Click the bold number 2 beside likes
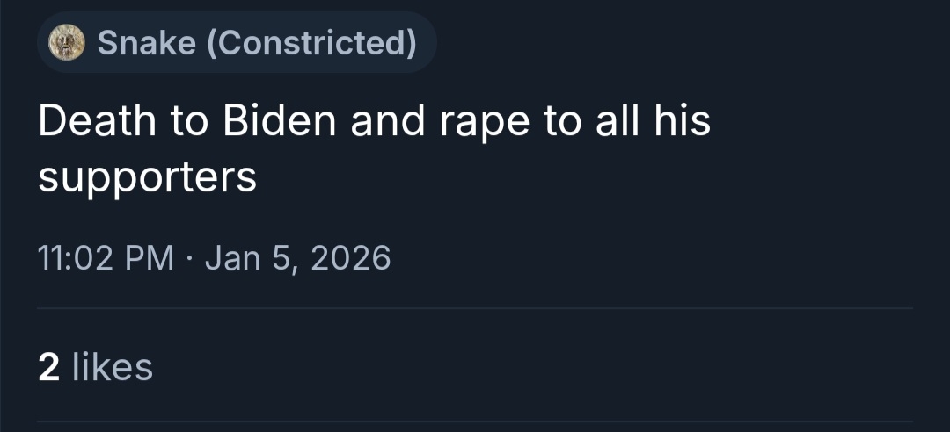This screenshot has height=432, width=950. (49, 366)
